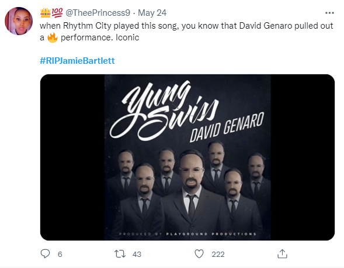This screenshot has width=344, height=268.
Task: Like the tweet with the heart icon
Action: 199,254
